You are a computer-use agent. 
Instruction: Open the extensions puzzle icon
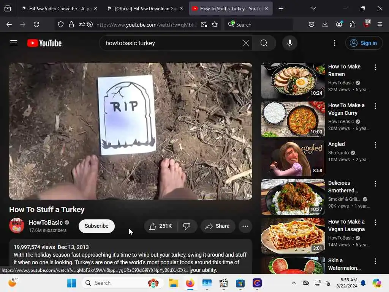353,24
